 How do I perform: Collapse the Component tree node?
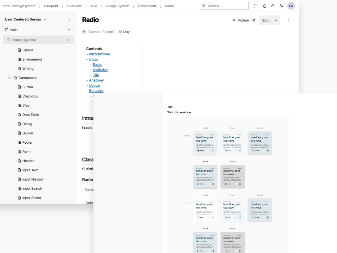(10, 78)
